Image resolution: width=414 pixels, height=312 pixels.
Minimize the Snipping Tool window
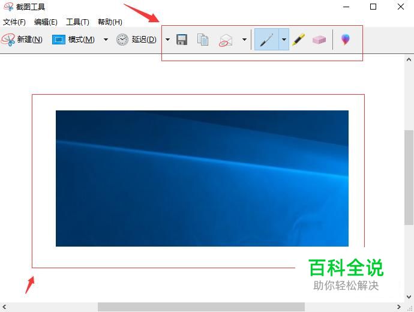pyautogui.click(x=346, y=7)
